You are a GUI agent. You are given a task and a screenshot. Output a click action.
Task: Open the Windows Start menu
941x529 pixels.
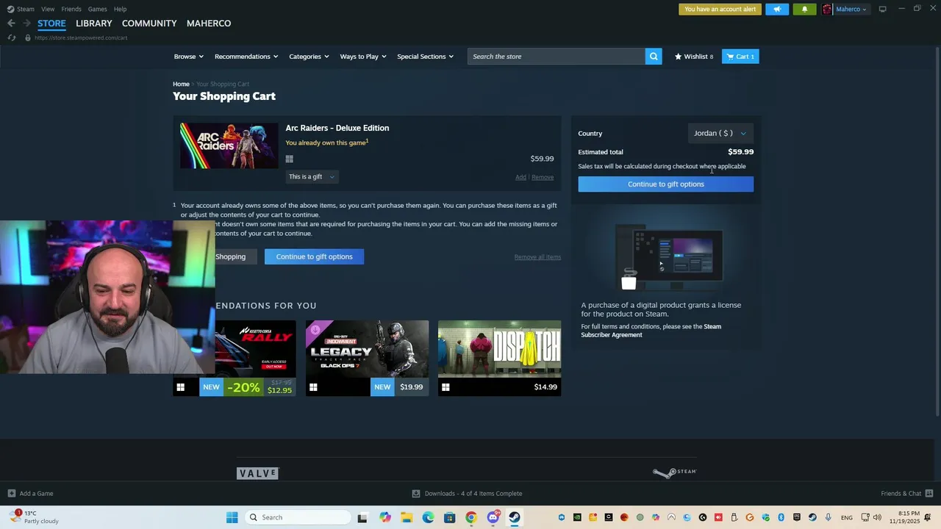232,517
